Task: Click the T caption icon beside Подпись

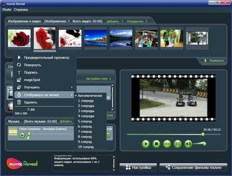Action: point(19,72)
